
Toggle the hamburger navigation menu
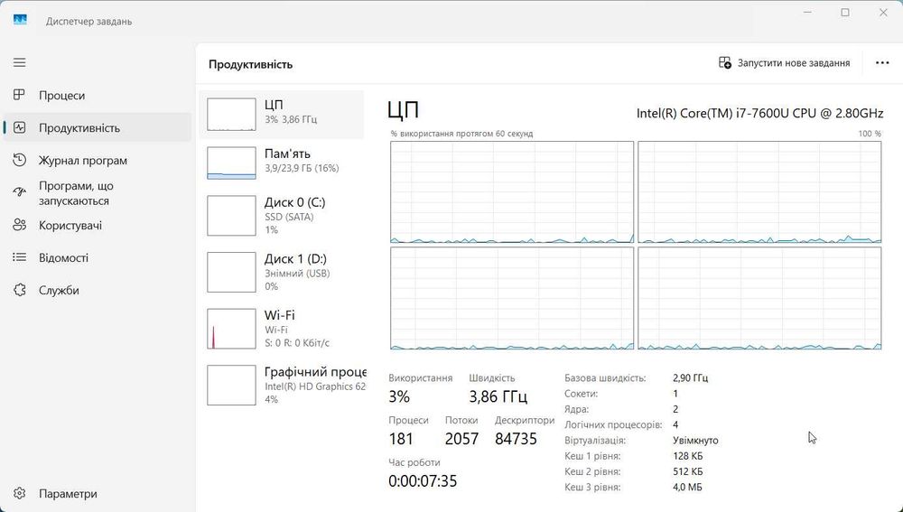click(20, 62)
